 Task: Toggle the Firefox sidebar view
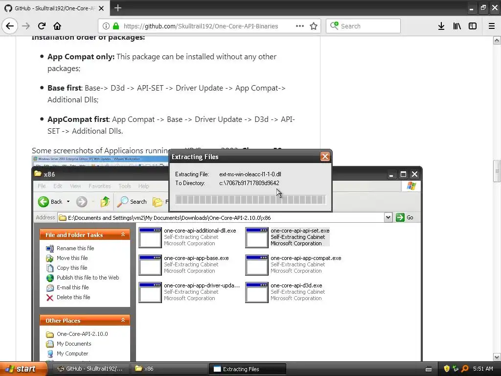pyautogui.click(x=473, y=26)
